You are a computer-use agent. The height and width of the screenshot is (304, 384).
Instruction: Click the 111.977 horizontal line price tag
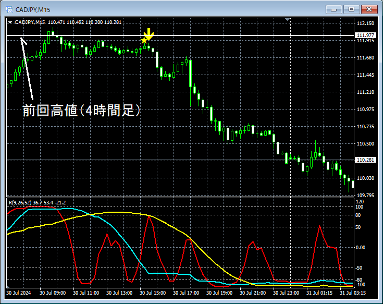(365, 35)
